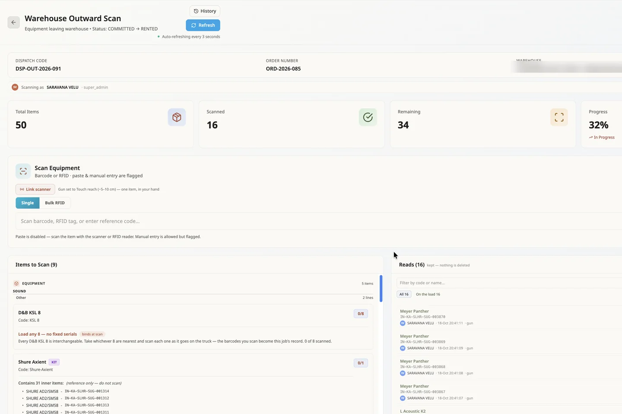This screenshot has height=414, width=622.
Task: Link the scanner gun
Action: 35,189
